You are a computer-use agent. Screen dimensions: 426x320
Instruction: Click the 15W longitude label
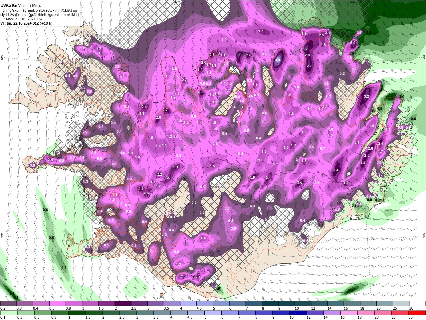click(353, 2)
